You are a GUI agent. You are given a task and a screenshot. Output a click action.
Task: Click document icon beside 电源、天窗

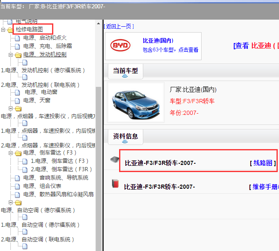point(17,101)
